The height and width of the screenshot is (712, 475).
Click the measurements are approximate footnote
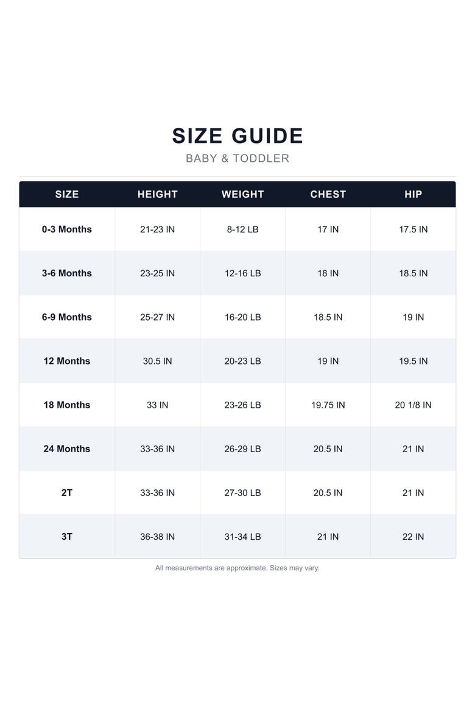click(237, 568)
